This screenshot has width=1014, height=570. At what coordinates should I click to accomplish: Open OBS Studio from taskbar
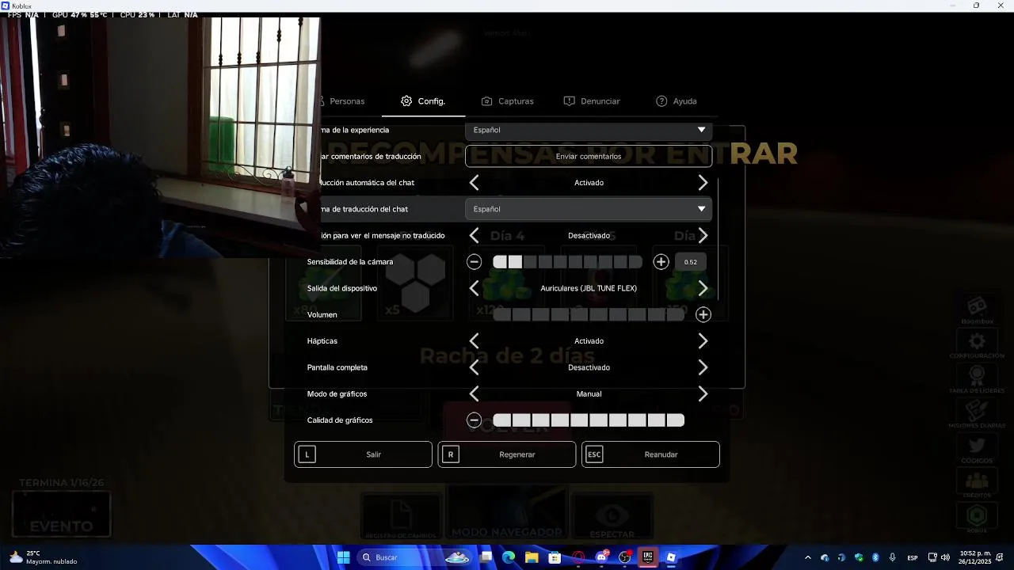point(624,557)
